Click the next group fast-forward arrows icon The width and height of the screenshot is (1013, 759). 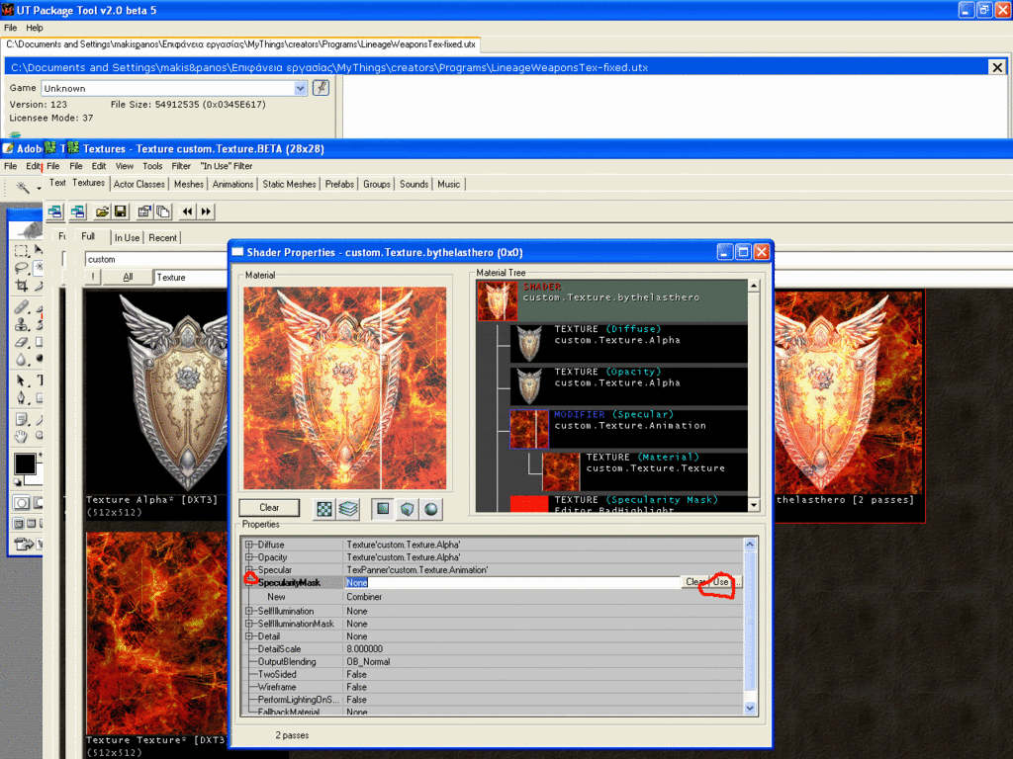click(x=206, y=211)
